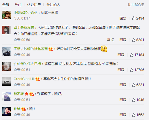Click the white cat avatar of 许仙僧的伟大目标

[x=7, y=67]
